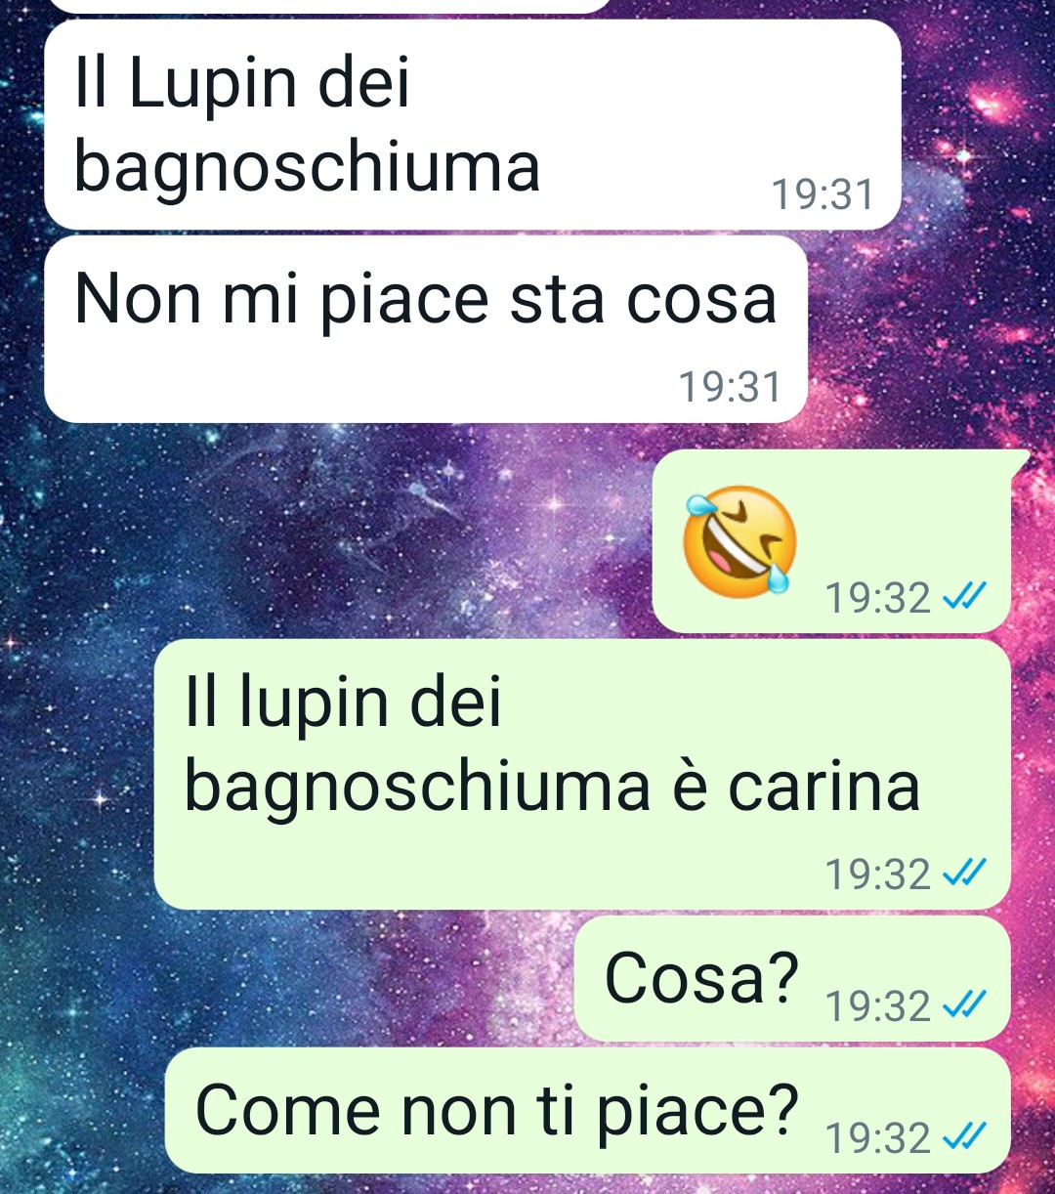Select received message 'Il Lupin dei bagnoschiuma'
The height and width of the screenshot is (1194, 1055).
point(472,124)
